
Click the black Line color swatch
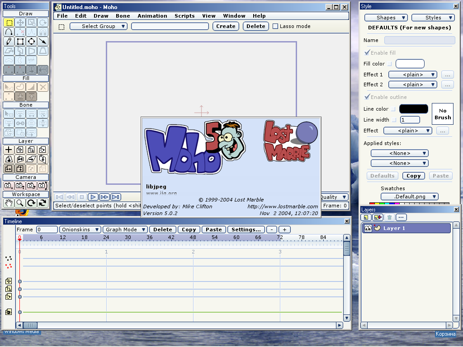tap(413, 109)
